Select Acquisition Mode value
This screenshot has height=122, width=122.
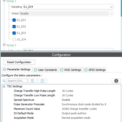(x=76, y=118)
